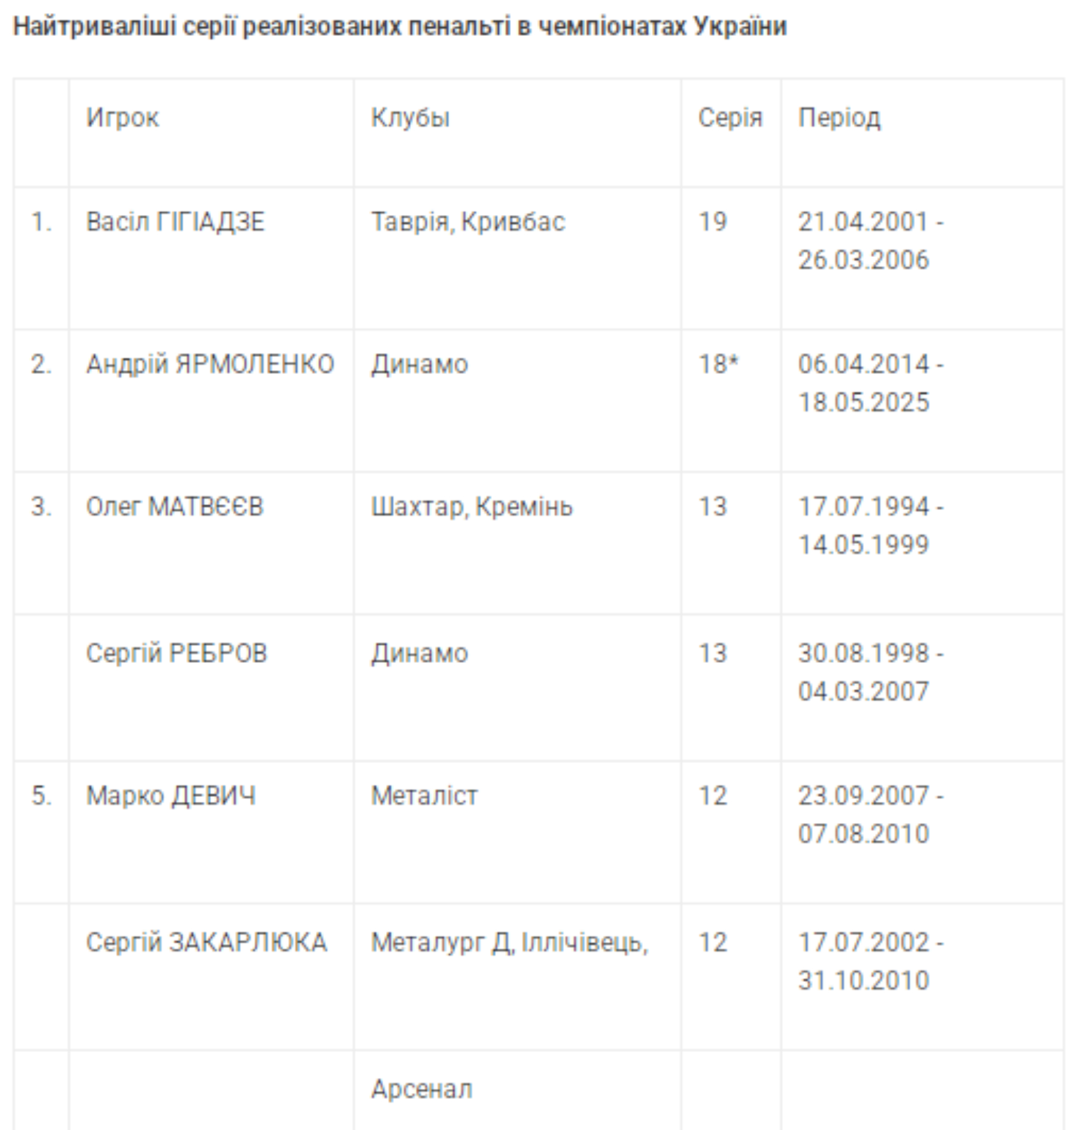
Task: Click the page heading about penalty series
Action: pos(400,27)
